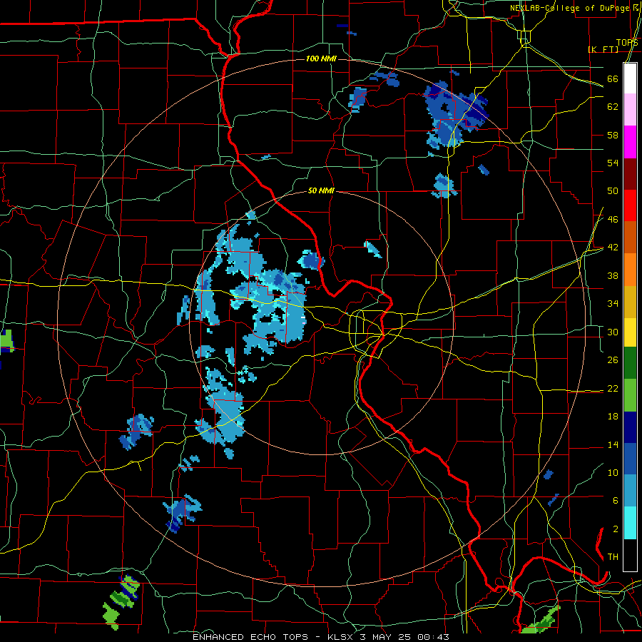Screen dimensions: 642x642
Task: Click the bright yellow legend swatch
Action: coord(630,332)
